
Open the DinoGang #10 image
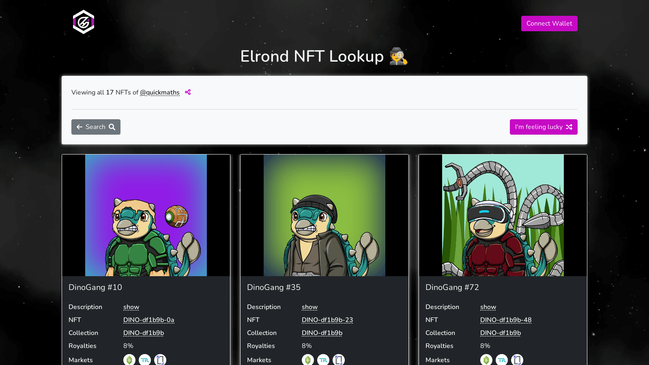coord(146,215)
